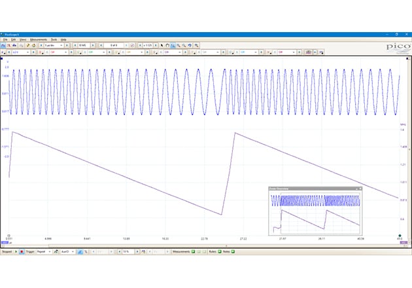This screenshot has height=288, width=412.
Task: Open Channel C range dropdown showing Off
Action: 97,52
